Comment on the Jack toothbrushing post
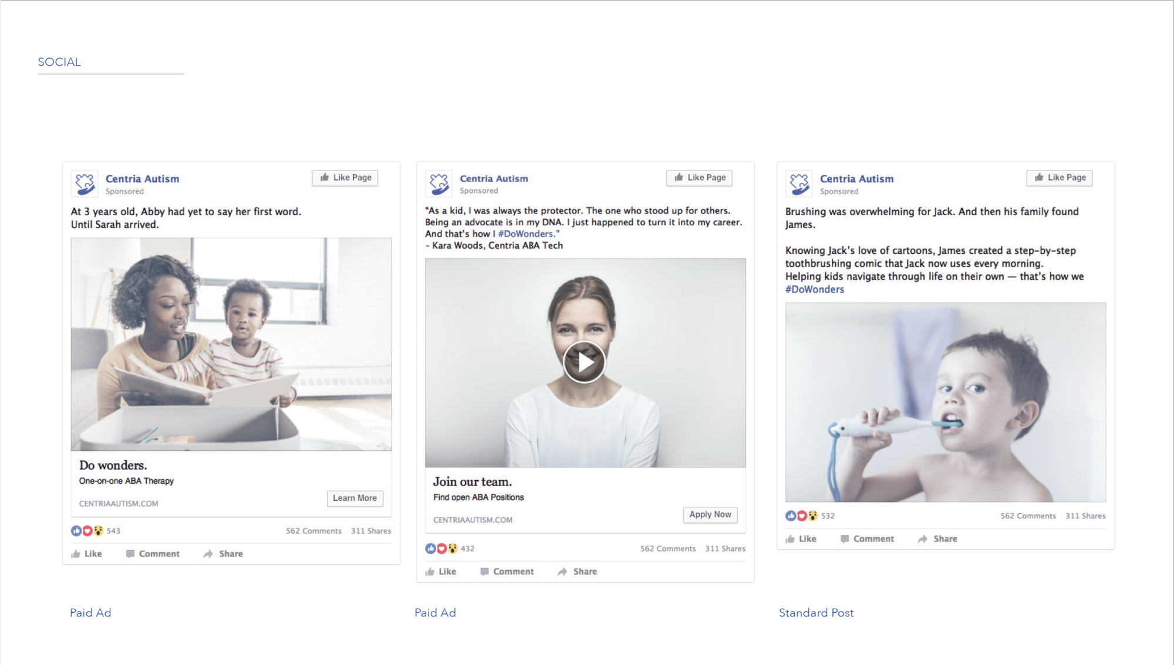1174x665 pixels. point(868,538)
